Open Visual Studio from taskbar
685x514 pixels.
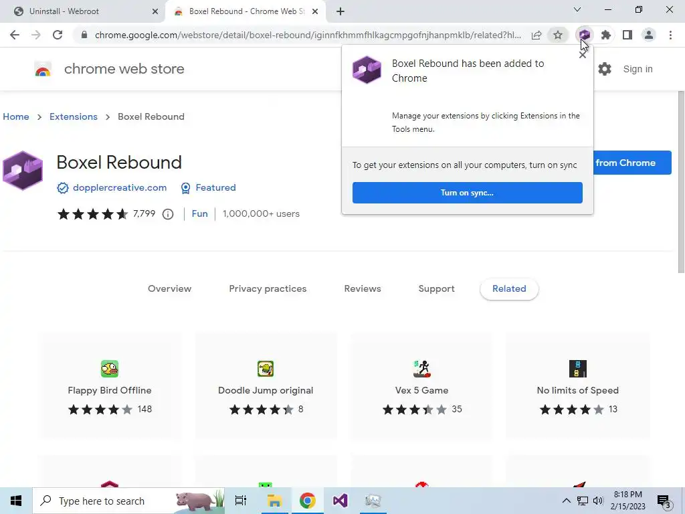click(340, 501)
